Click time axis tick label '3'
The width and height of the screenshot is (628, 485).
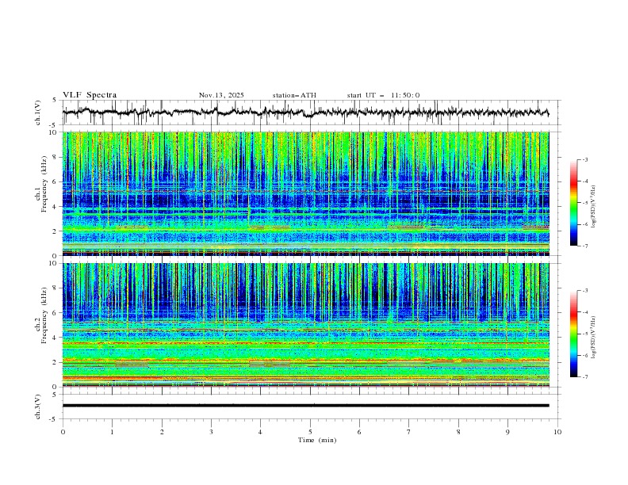coord(211,432)
